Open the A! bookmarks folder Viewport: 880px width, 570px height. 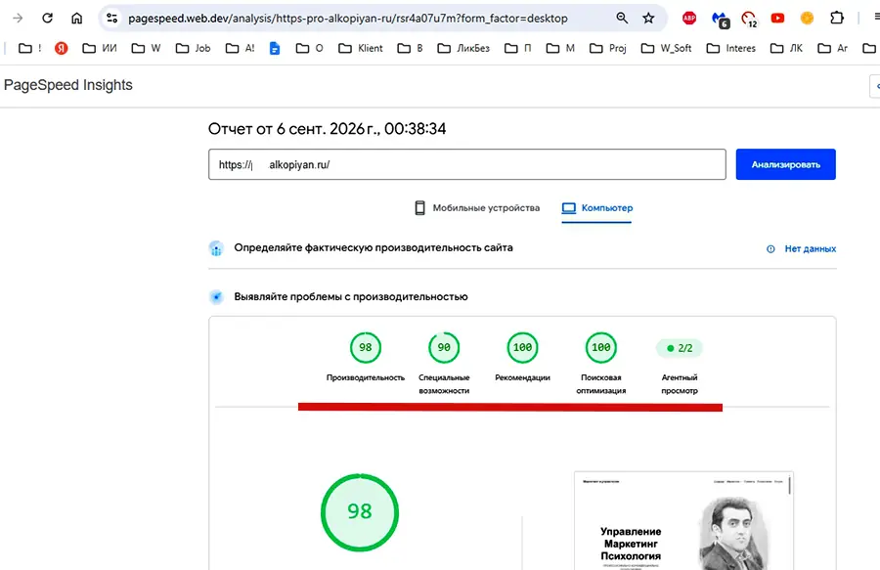241,48
